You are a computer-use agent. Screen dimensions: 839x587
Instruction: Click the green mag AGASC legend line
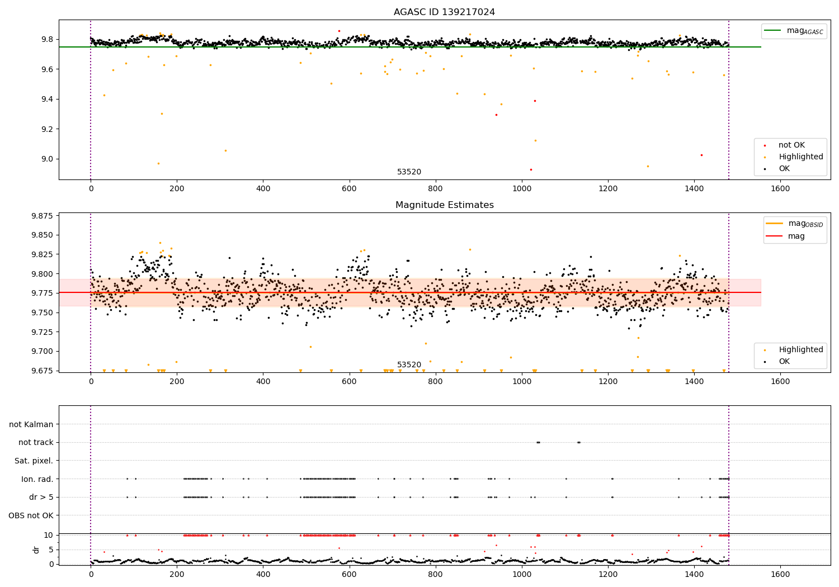[772, 31]
